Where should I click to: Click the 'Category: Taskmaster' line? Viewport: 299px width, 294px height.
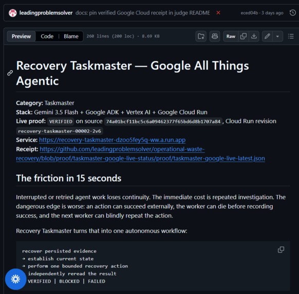[x=45, y=103]
